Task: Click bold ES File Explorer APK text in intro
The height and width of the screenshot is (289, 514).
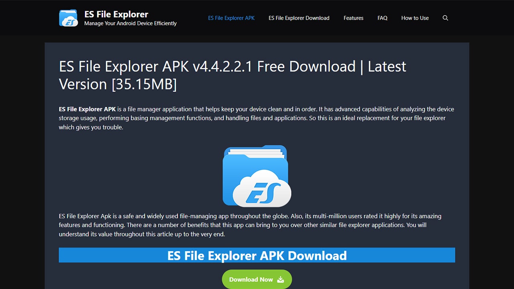Action: (x=87, y=109)
